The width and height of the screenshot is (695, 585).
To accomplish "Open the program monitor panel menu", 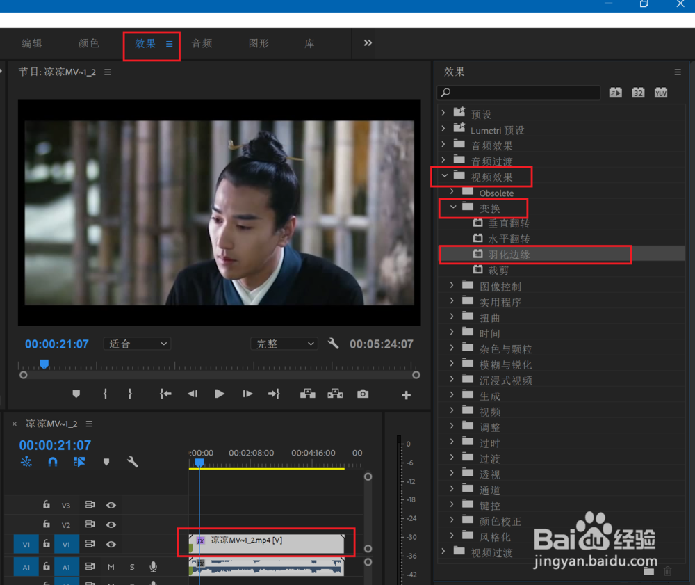I will (108, 72).
